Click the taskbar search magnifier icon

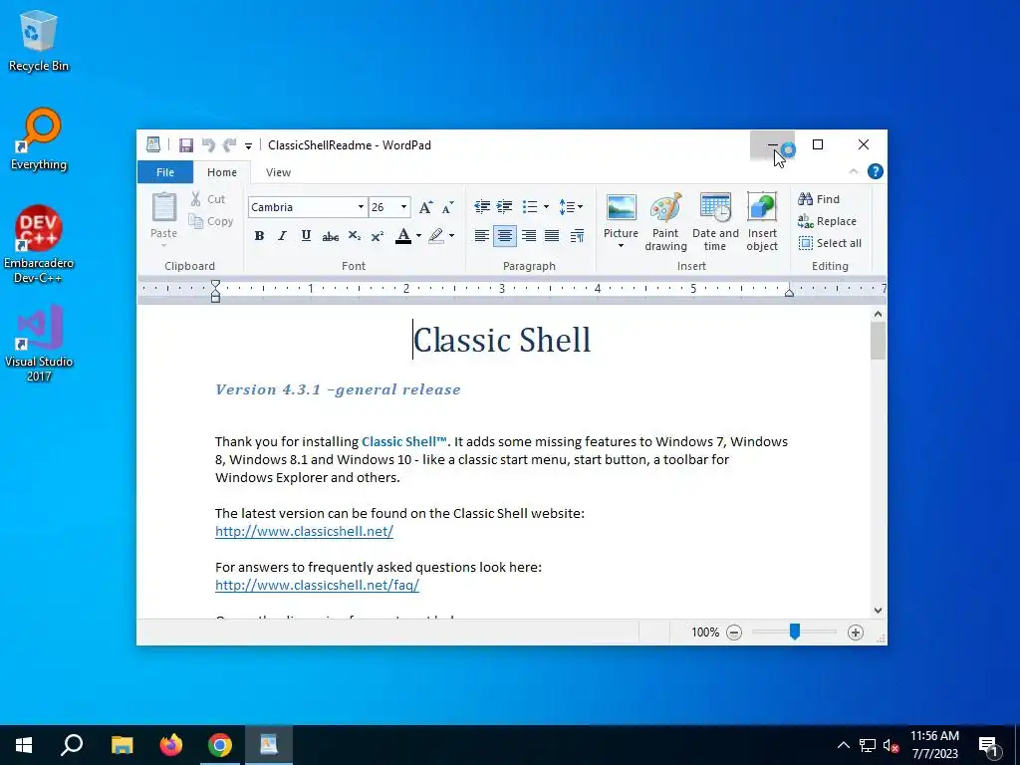(x=72, y=745)
